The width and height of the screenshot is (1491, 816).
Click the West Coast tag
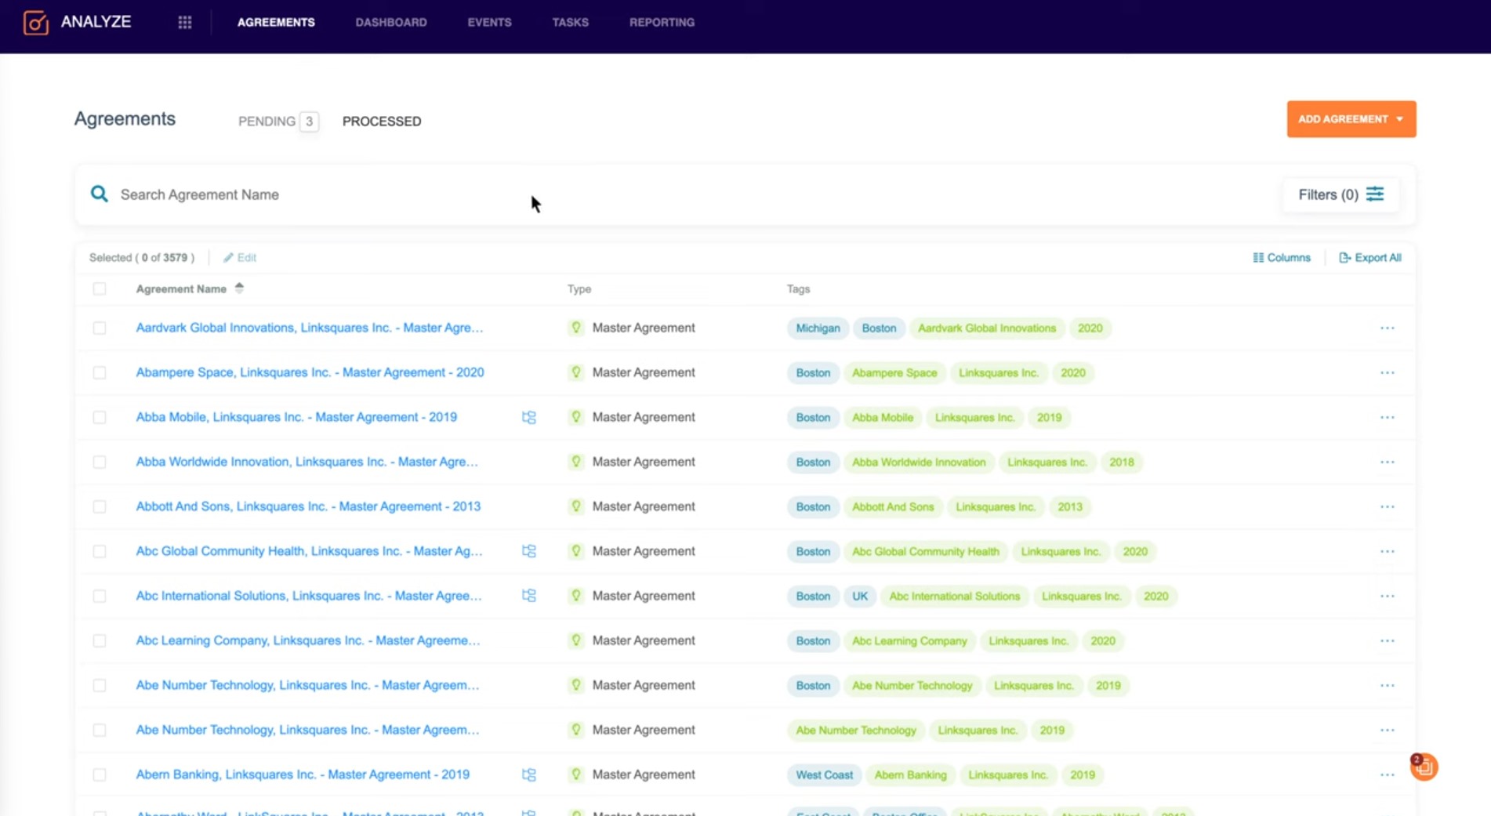pyautogui.click(x=824, y=775)
